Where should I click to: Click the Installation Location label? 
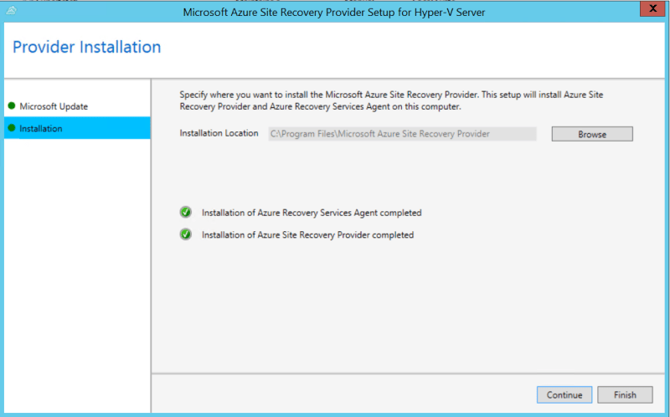pos(219,134)
